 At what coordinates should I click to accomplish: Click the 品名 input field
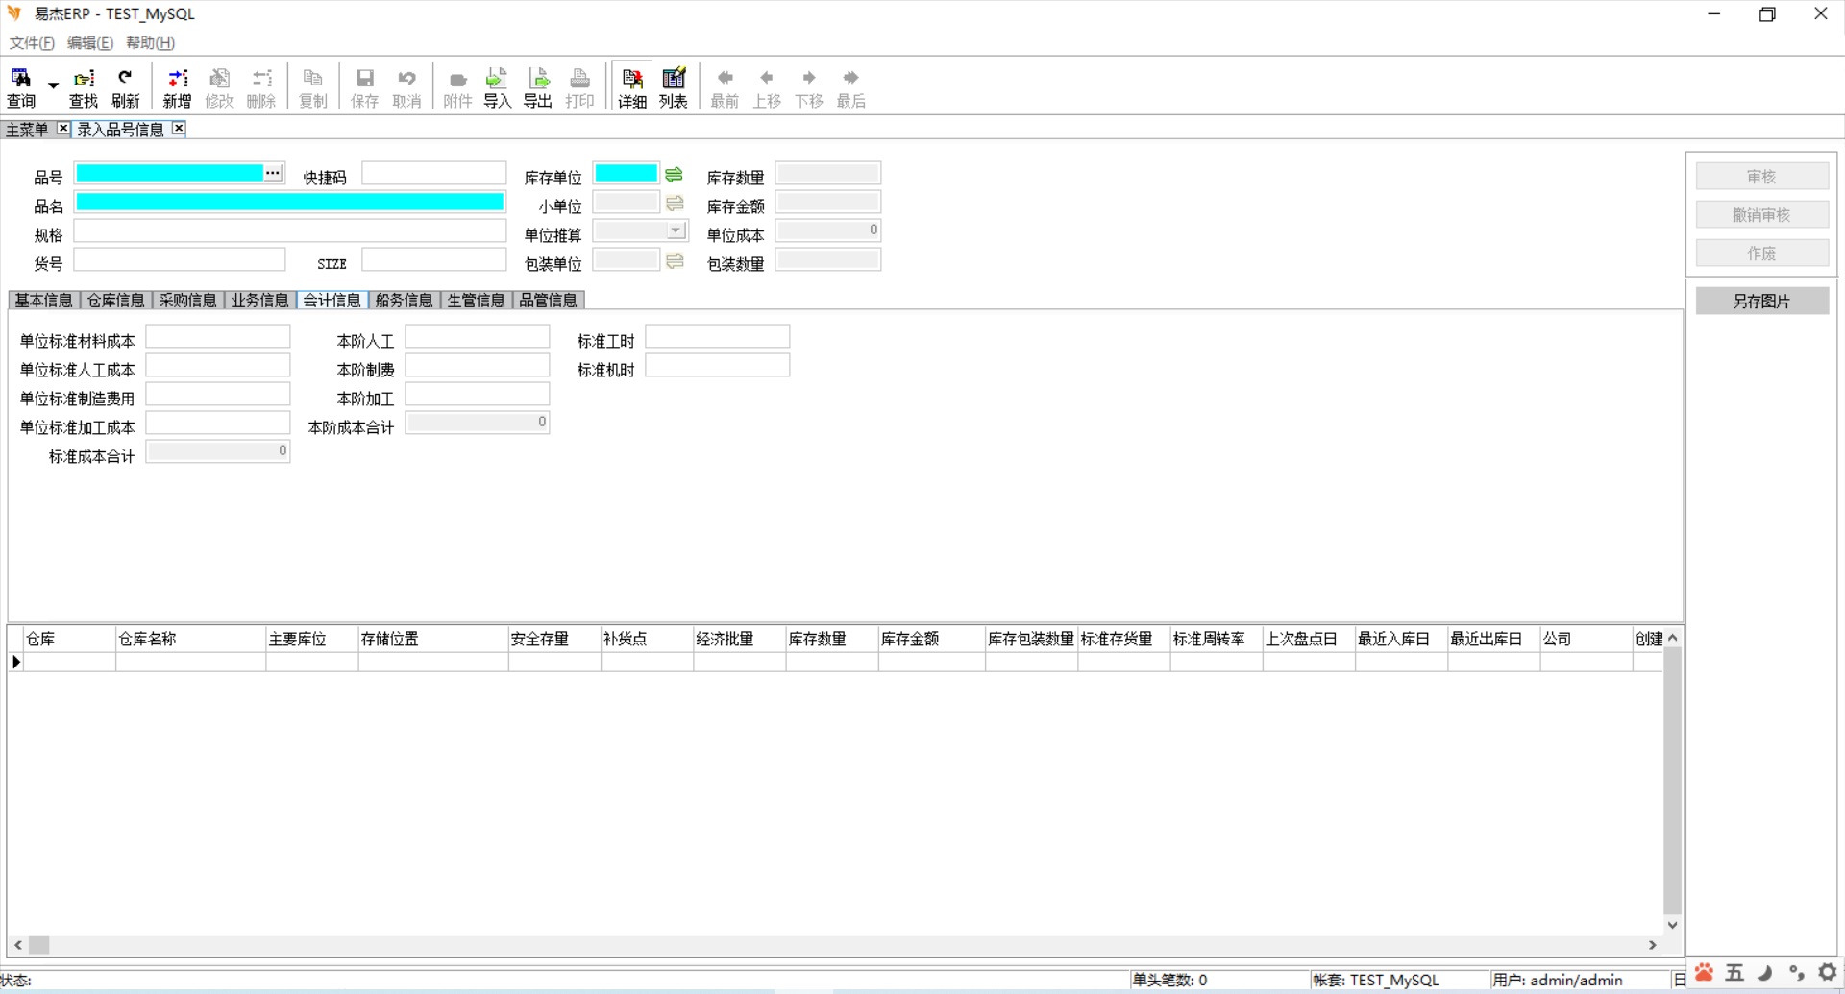click(x=289, y=202)
